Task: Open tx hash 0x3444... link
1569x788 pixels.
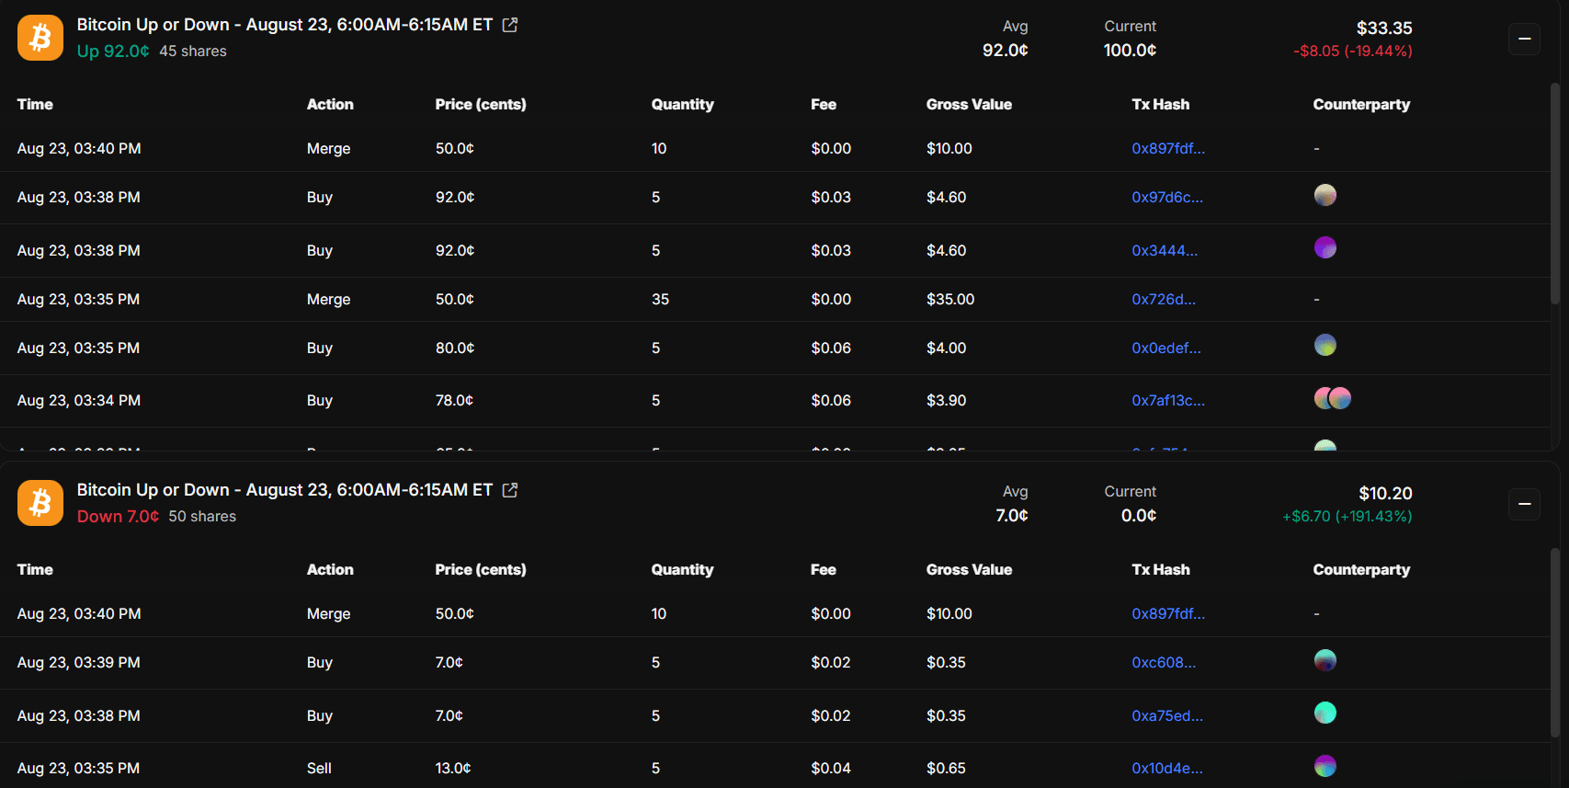Action: tap(1165, 250)
